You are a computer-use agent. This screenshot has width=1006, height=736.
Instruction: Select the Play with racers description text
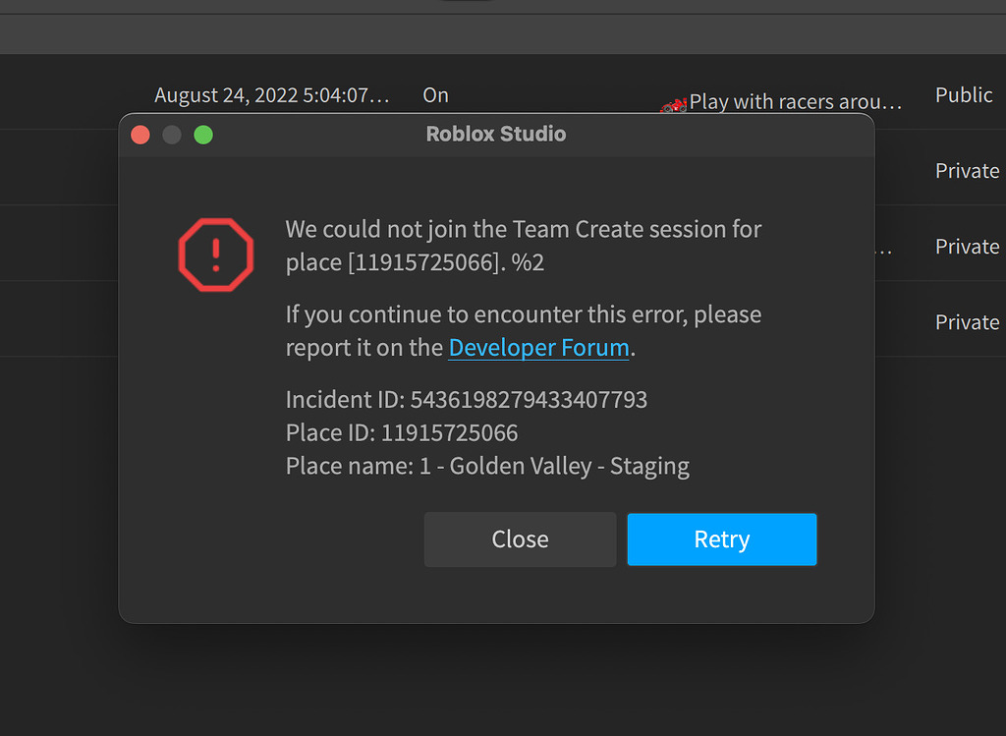pos(796,101)
